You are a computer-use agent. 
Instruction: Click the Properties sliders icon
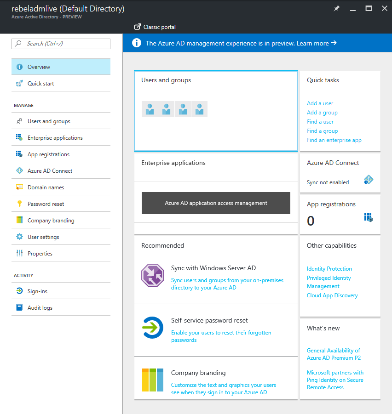click(x=20, y=253)
